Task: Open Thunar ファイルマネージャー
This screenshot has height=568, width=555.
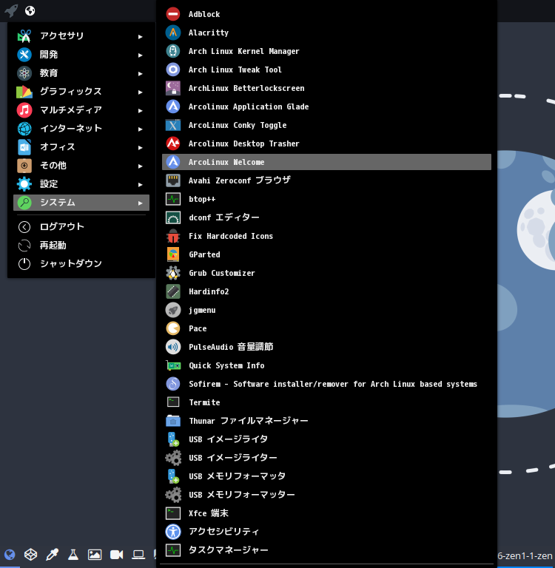Action: (248, 421)
